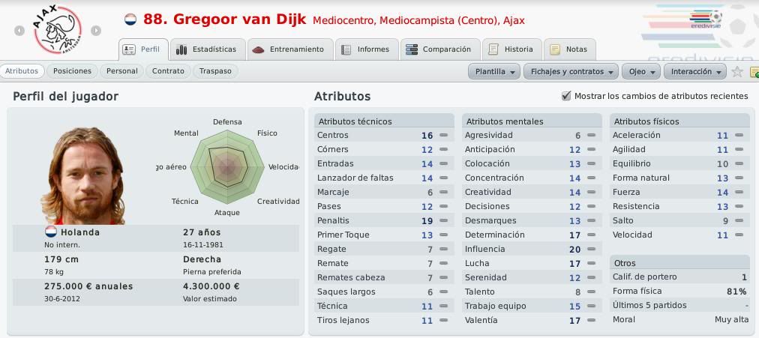The width and height of the screenshot is (759, 338).
Task: Click the Entrenamiento tab ball icon
Action: [258, 49]
